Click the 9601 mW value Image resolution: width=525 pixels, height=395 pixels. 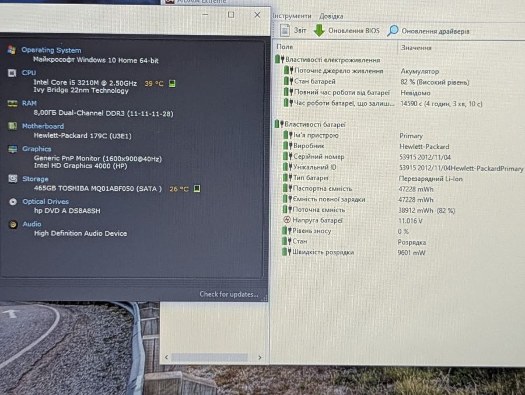pyautogui.click(x=411, y=253)
